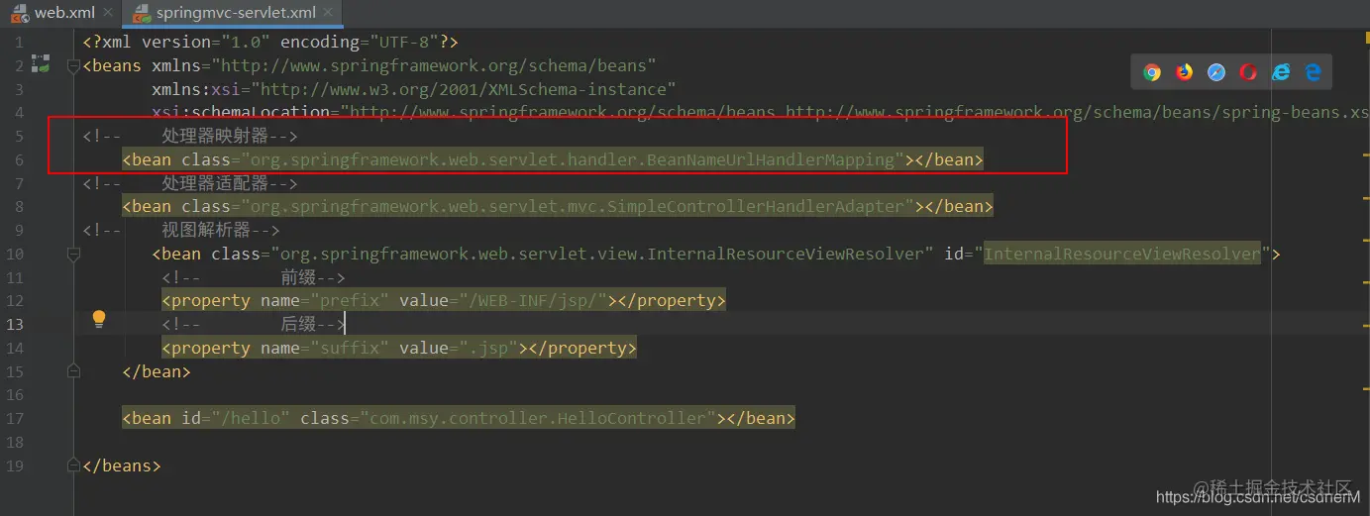This screenshot has height=516, width=1370.
Task: Click the xsi:schemaLocation attribute
Action: 241,112
